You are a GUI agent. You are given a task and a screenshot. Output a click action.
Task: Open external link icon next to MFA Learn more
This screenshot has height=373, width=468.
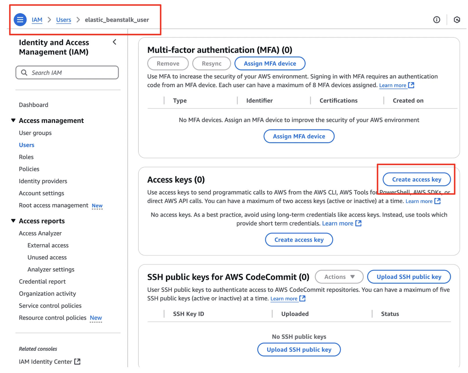click(411, 85)
